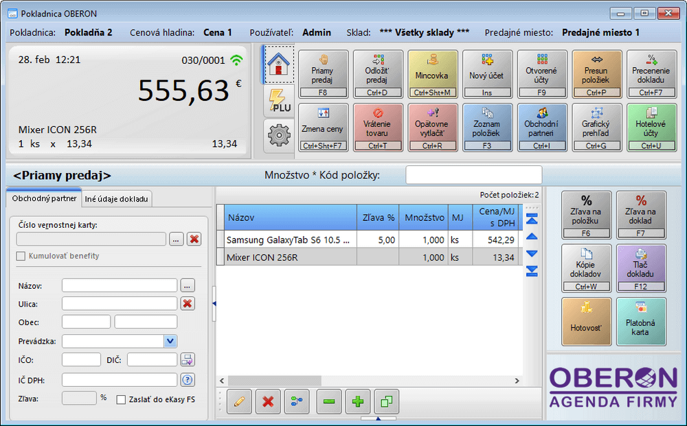
Task: Select the Obchodný partner tab
Action: point(44,199)
